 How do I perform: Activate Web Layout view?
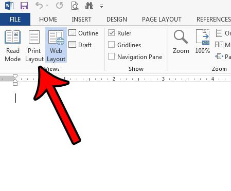click(56, 45)
